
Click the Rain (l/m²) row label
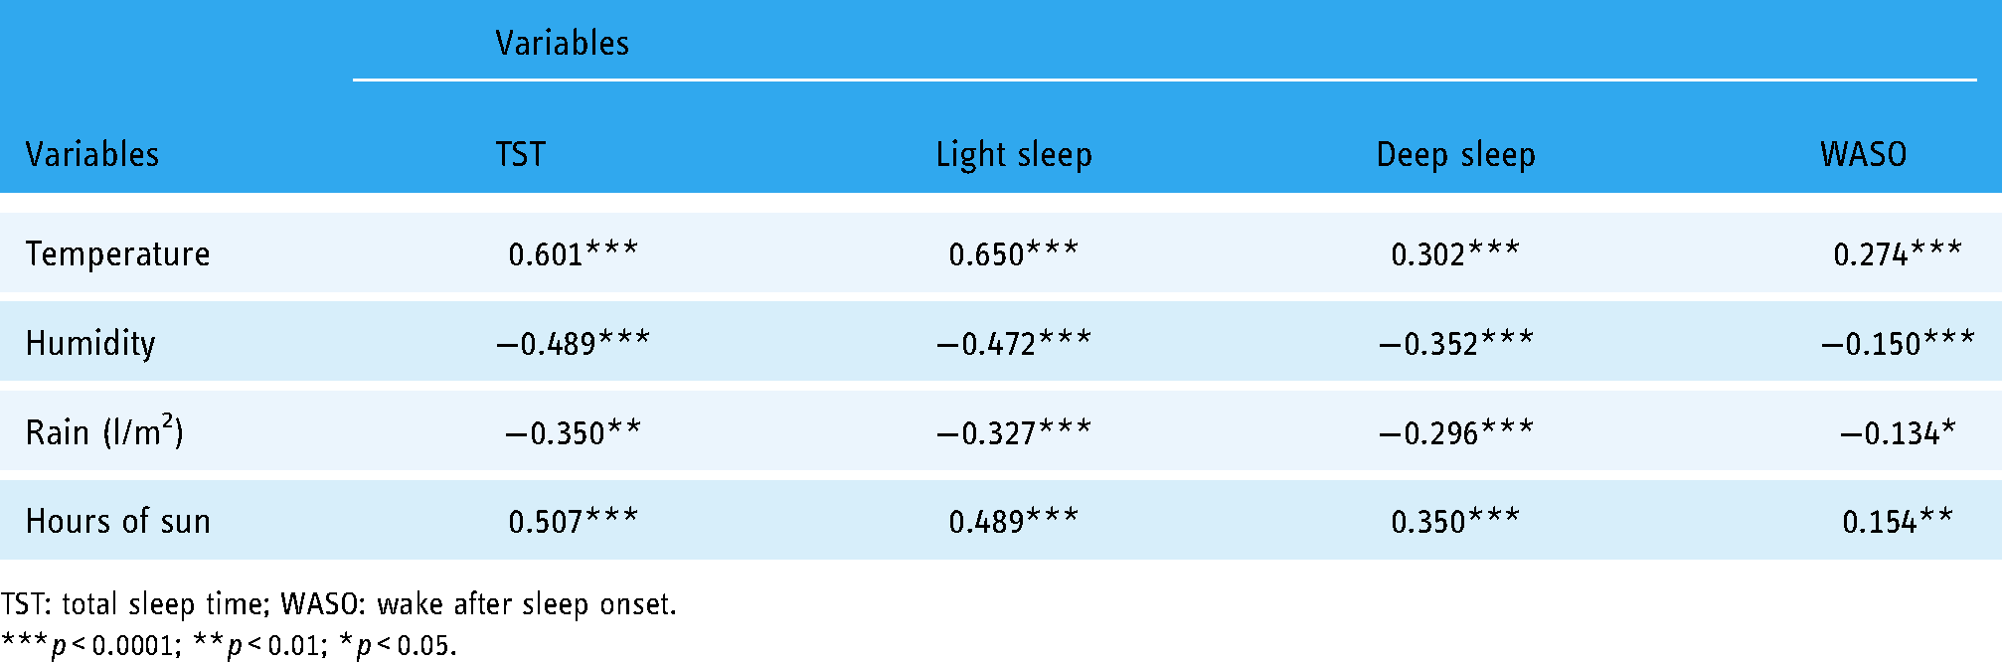[104, 431]
